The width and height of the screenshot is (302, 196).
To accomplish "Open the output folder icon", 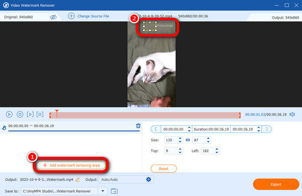I will pos(114,191).
